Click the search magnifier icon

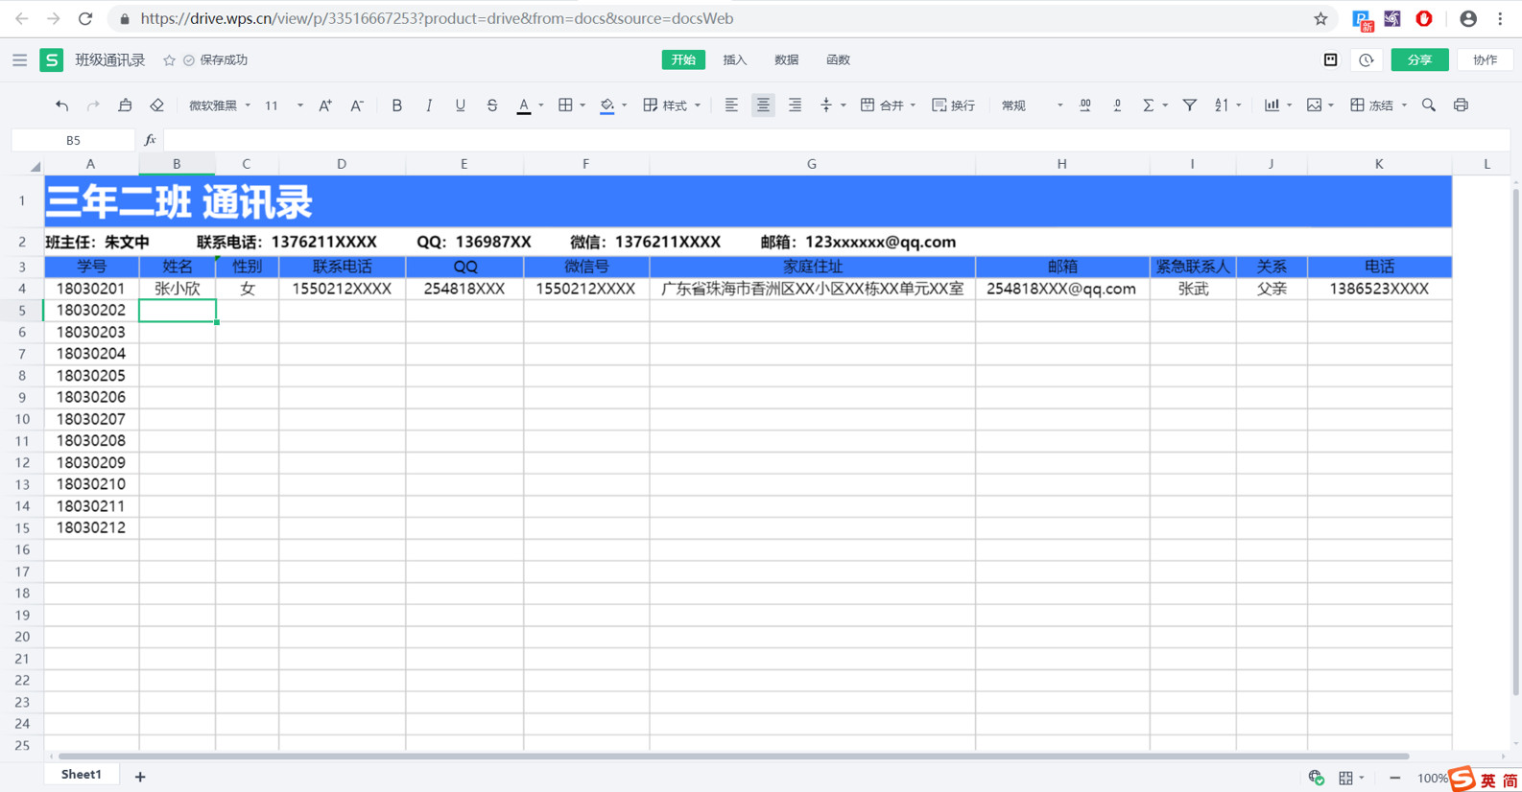1429,105
